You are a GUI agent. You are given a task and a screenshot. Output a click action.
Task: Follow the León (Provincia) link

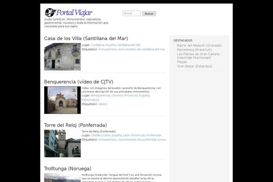134,135
